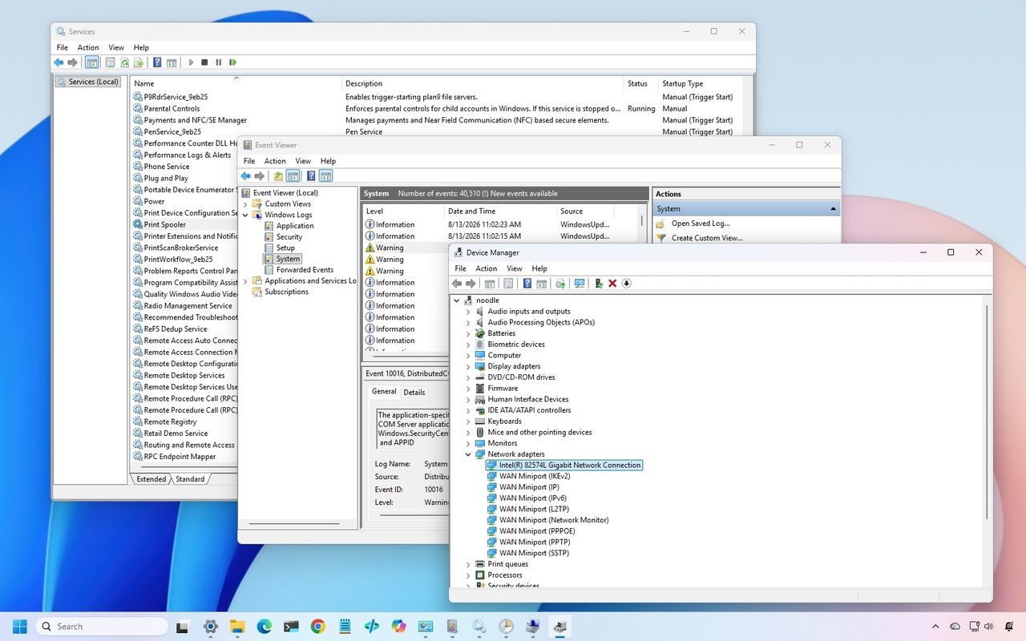Pause service with the Services toolbar icon

click(218, 62)
